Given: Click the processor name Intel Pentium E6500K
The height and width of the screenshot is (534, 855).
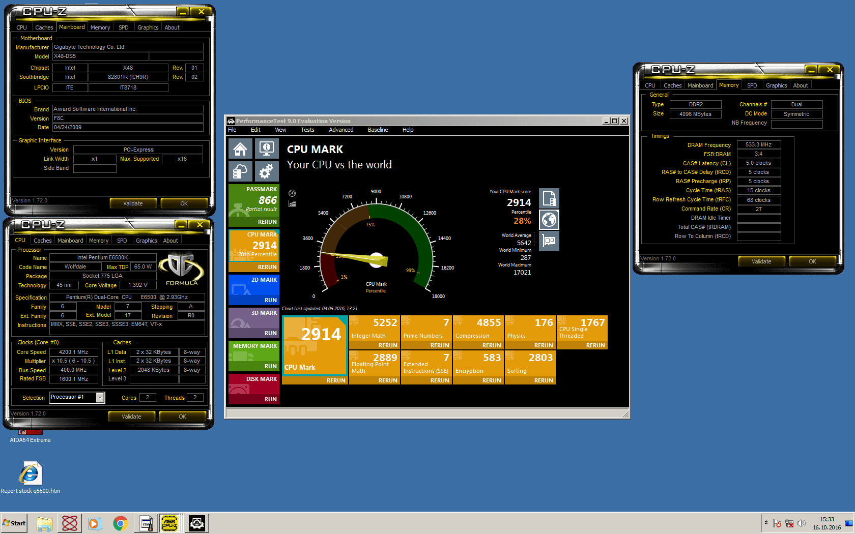Looking at the screenshot, I should click(102, 257).
